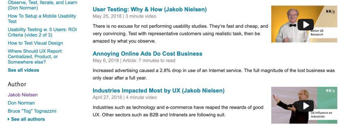Click the NN/g logo on User Testing thumbnail

[x=330, y=11]
